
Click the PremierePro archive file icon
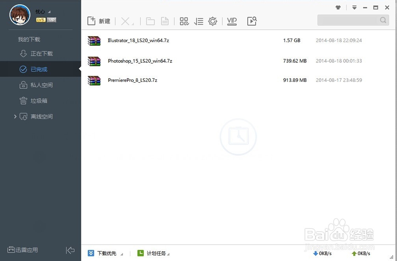(94, 80)
